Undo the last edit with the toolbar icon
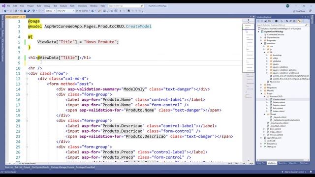 pyautogui.click(x=33, y=11)
